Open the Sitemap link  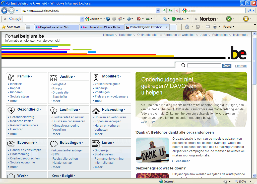click(241, 66)
